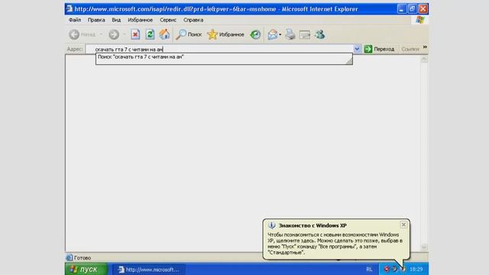This screenshot has width=489, height=275.
Task: Restore down the Internet Explorer window
Action: tap(413, 8)
